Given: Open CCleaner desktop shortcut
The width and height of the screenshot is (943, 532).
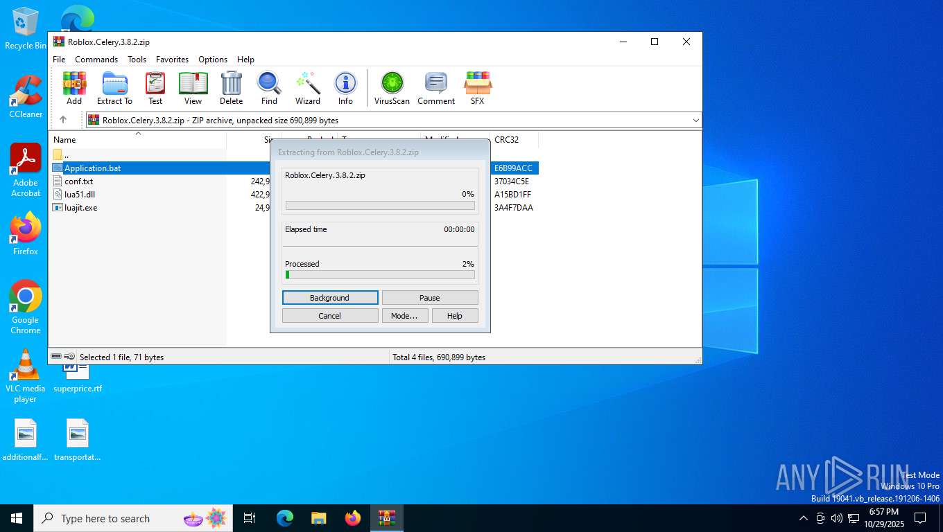Looking at the screenshot, I should click(26, 97).
